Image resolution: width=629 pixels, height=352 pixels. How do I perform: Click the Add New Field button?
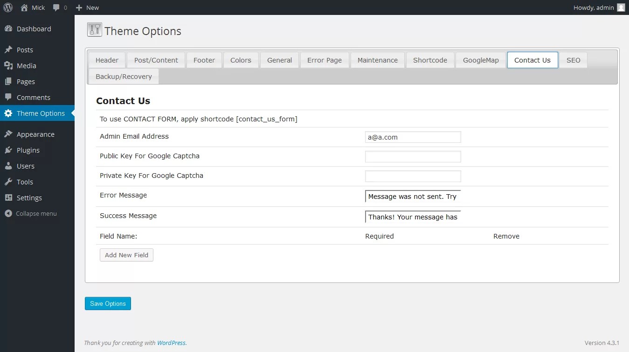tap(126, 255)
